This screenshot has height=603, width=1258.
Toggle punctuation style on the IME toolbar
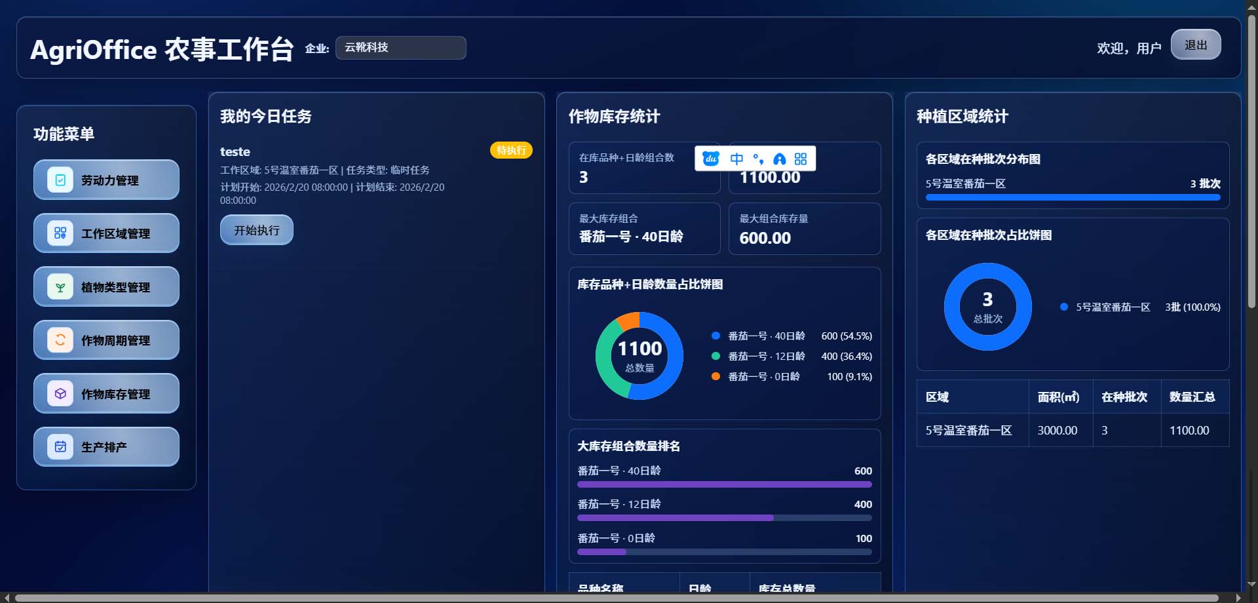point(759,158)
